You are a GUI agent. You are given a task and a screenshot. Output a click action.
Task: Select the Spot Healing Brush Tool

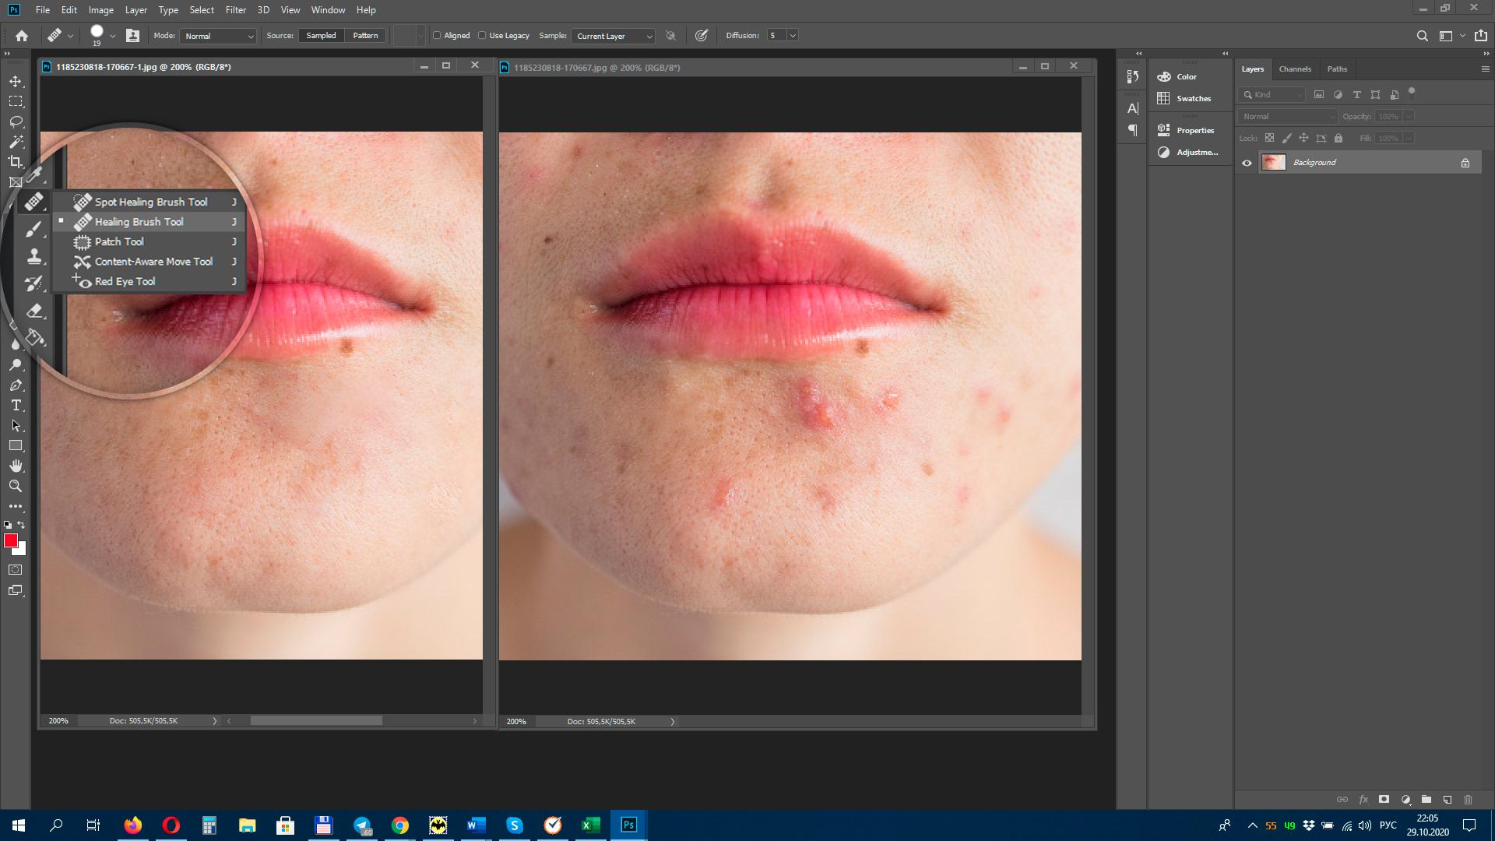(x=151, y=201)
